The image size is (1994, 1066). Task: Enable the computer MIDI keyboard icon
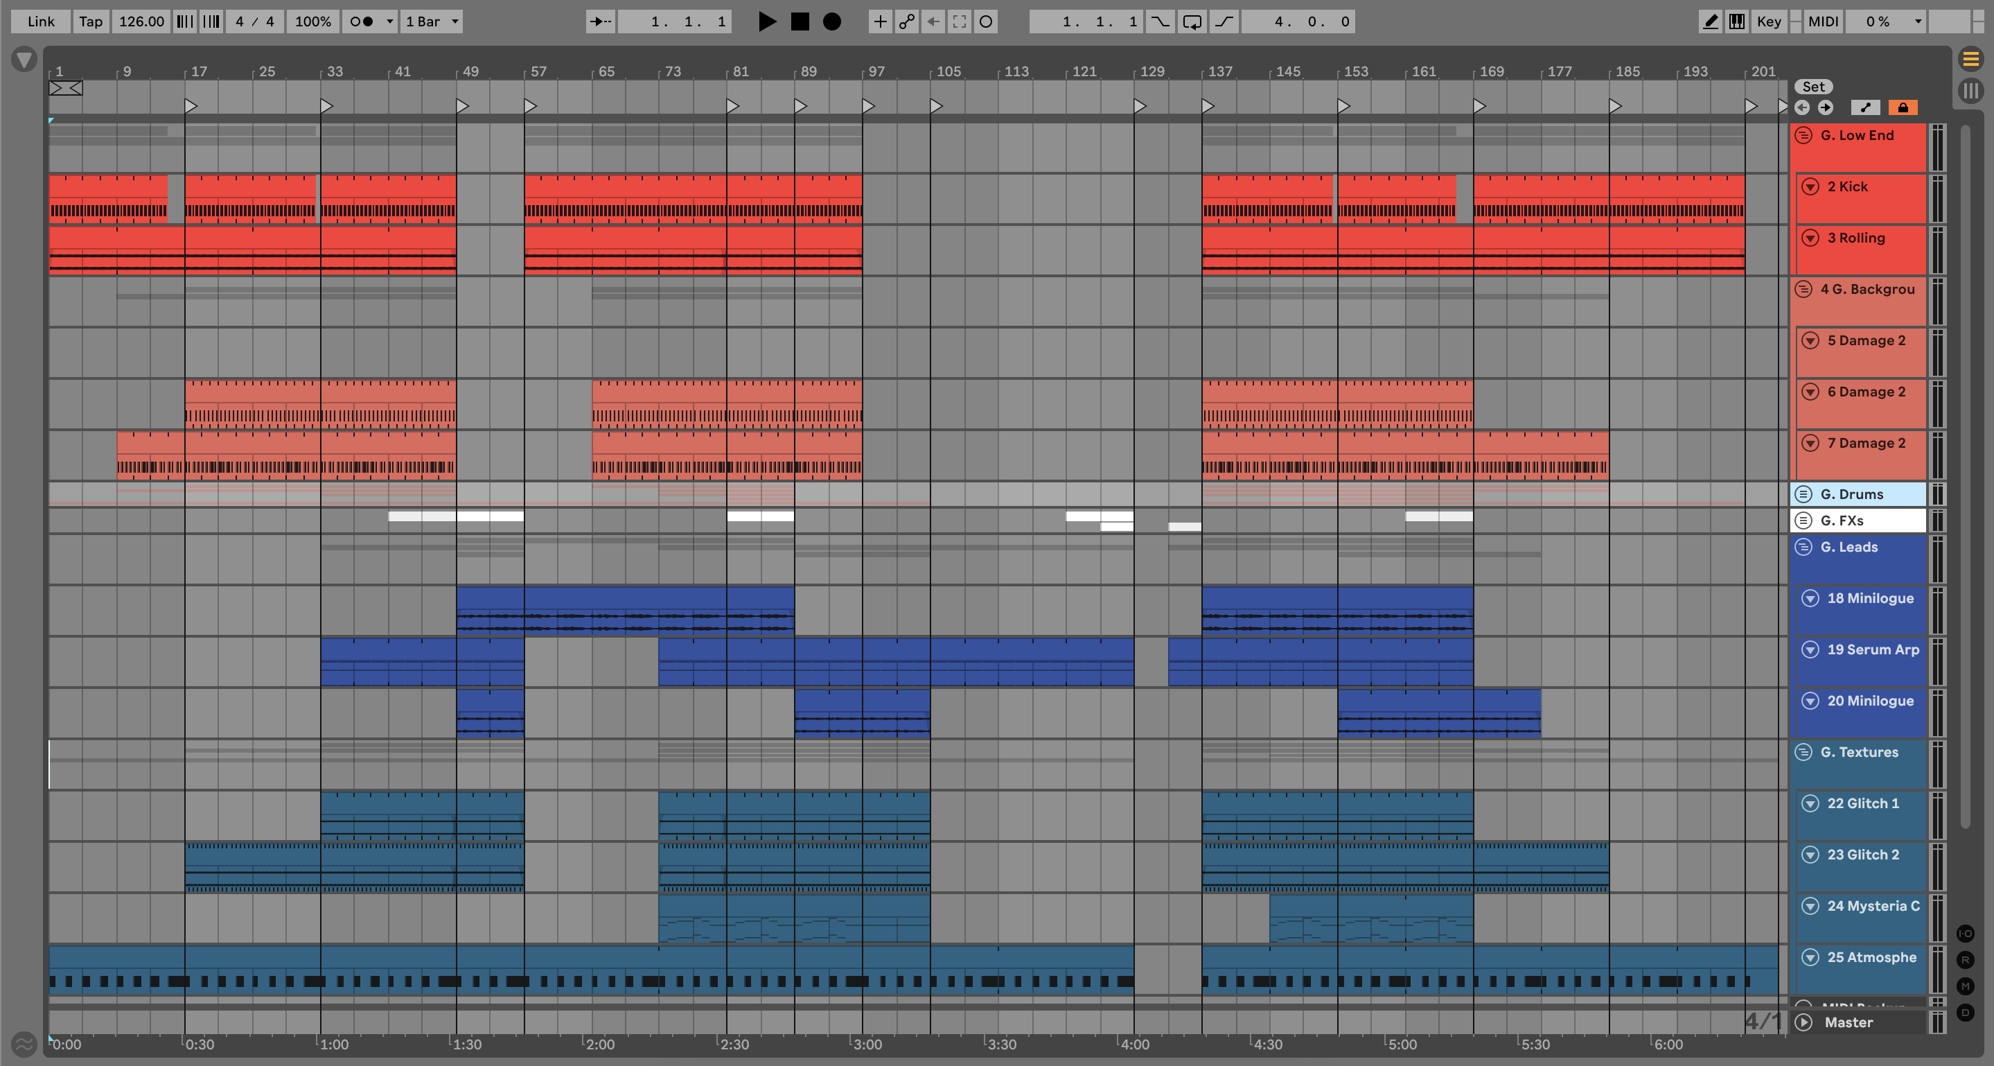[x=1737, y=21]
